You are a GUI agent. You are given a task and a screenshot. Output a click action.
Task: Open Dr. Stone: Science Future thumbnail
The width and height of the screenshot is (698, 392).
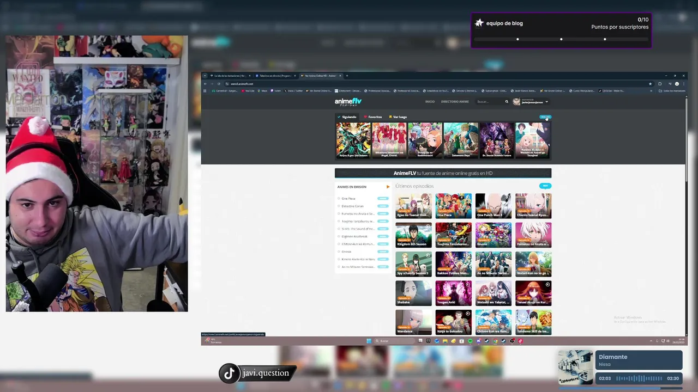click(x=496, y=140)
